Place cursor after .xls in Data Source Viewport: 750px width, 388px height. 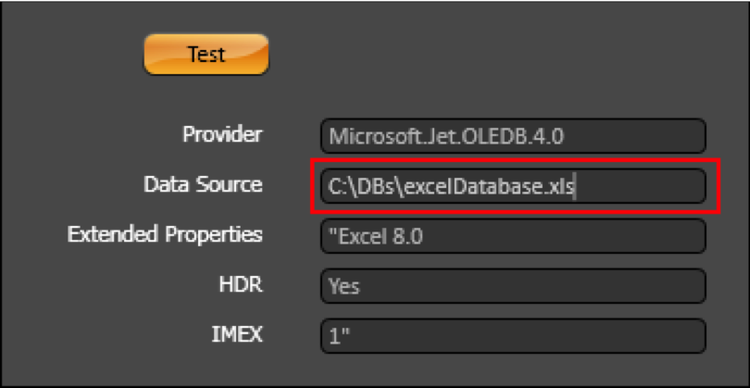(577, 187)
